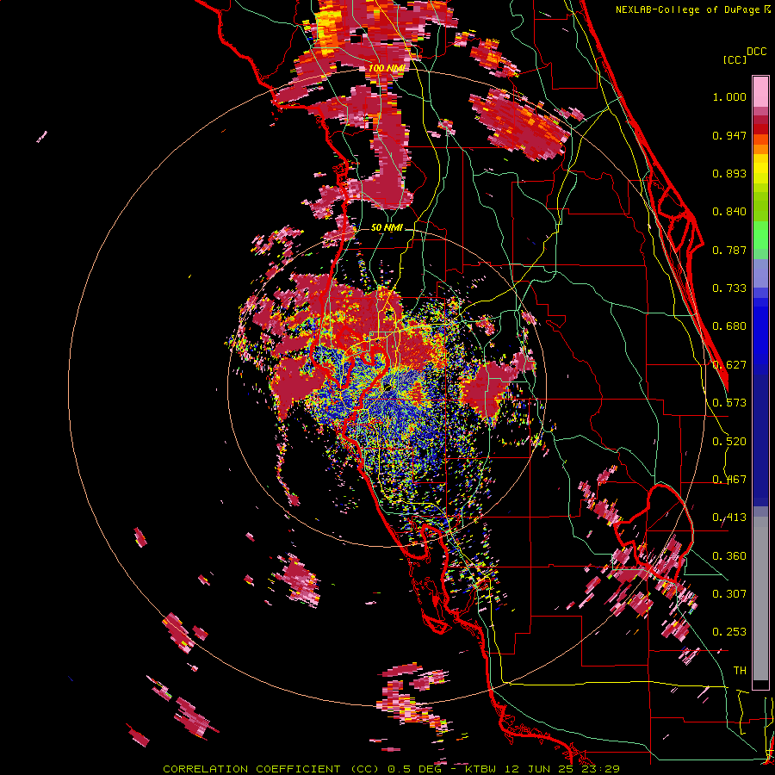This screenshot has height=775, width=775.
Task: Select the 0.307 scale value
Action: click(x=729, y=594)
